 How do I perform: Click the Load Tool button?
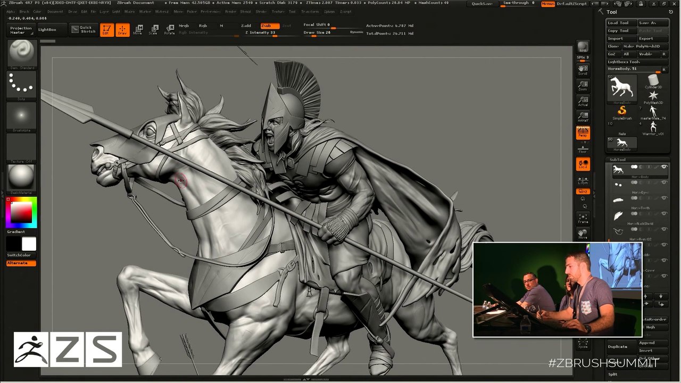[x=621, y=23]
